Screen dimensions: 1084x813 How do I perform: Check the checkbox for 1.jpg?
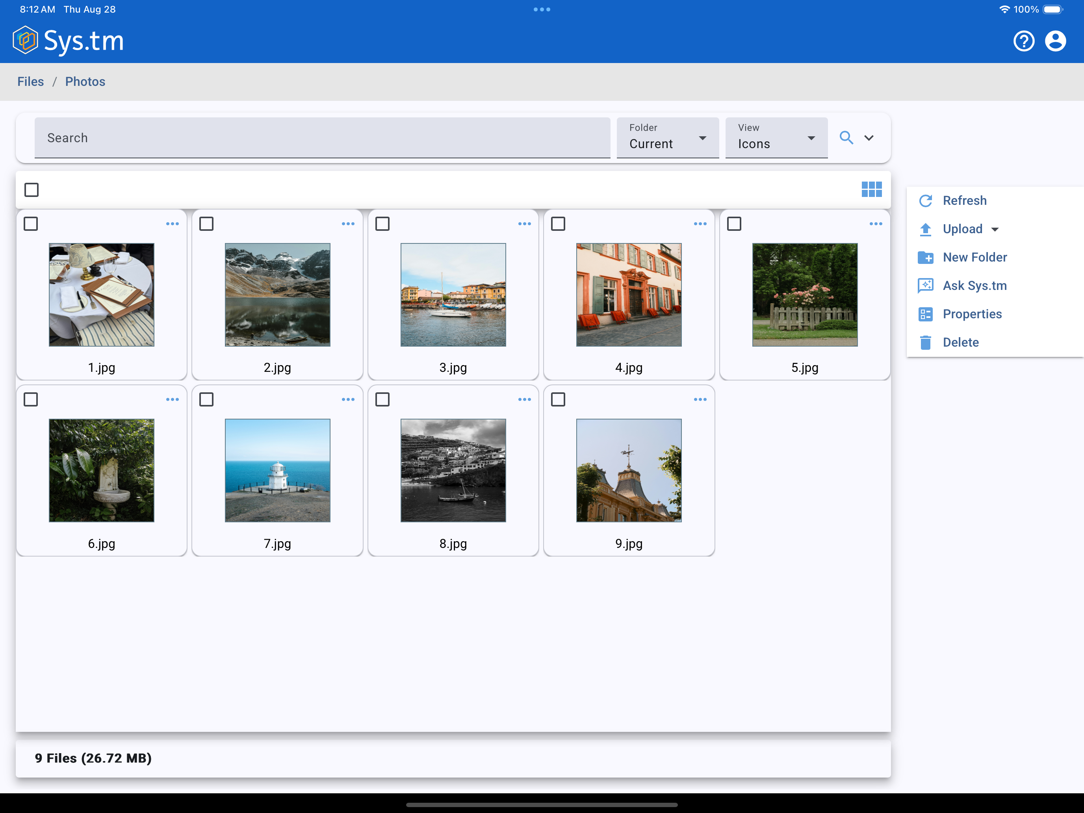[31, 224]
